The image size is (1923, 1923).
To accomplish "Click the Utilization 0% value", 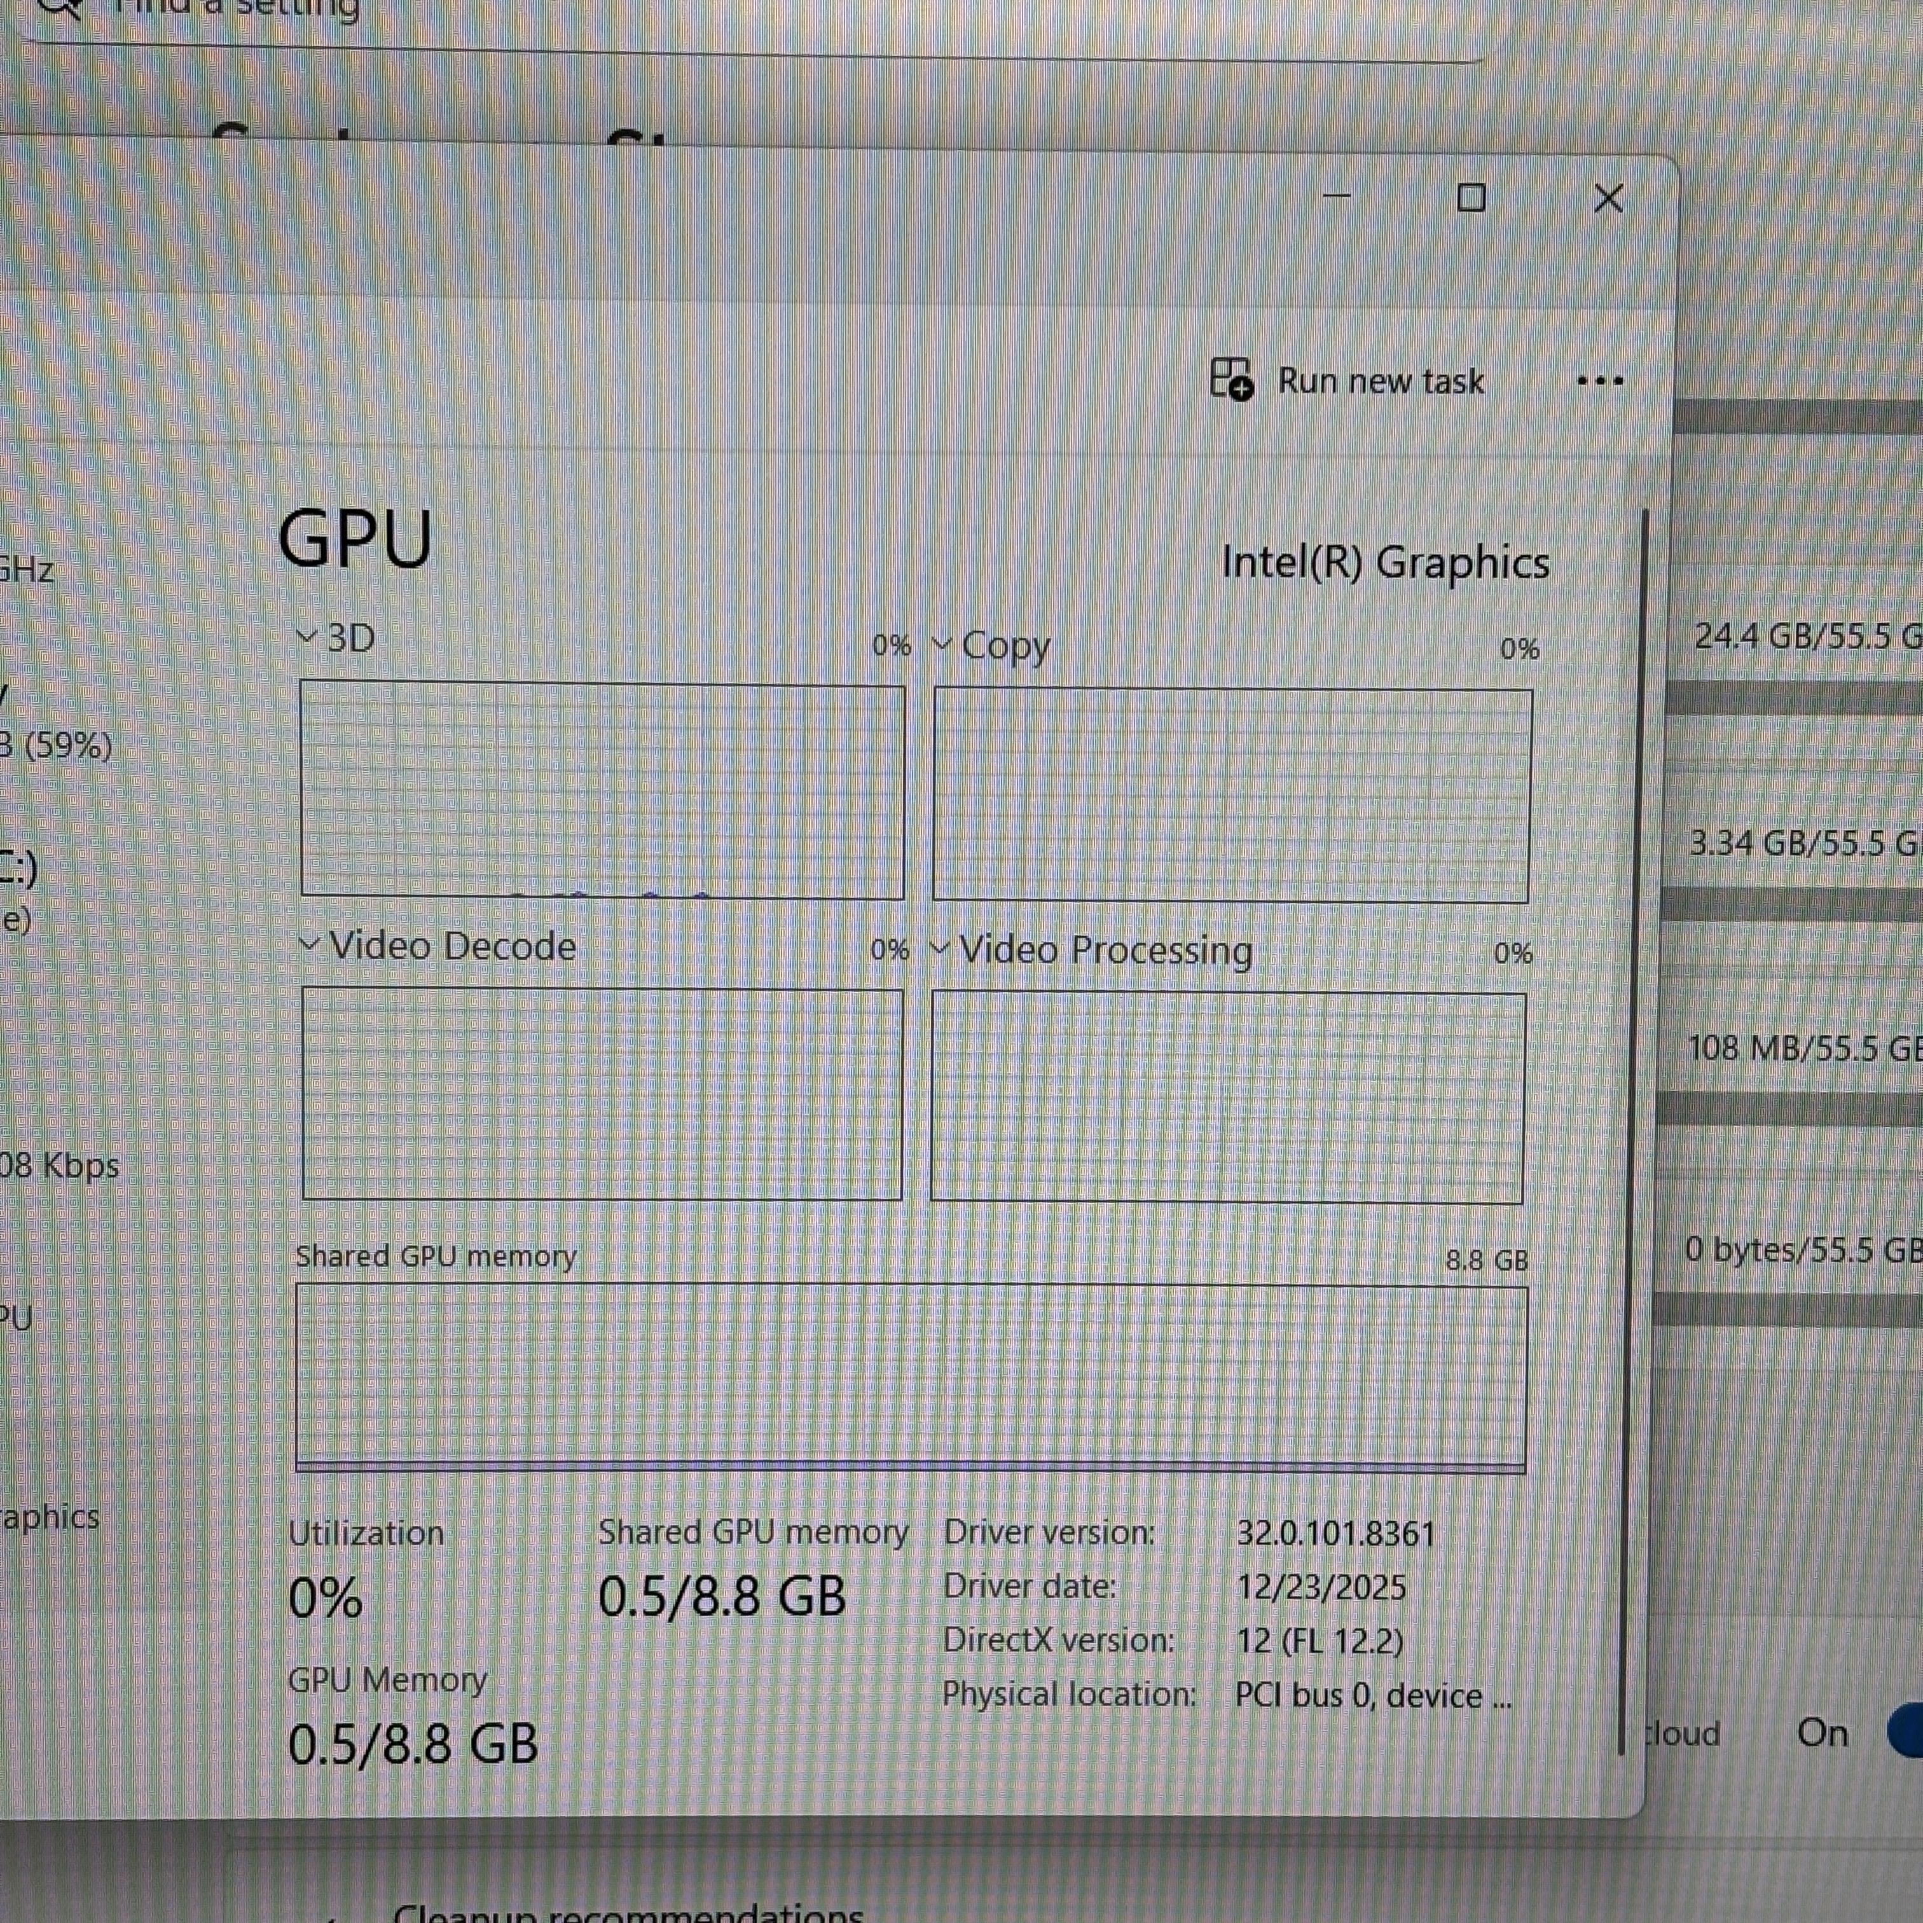I will (326, 1599).
